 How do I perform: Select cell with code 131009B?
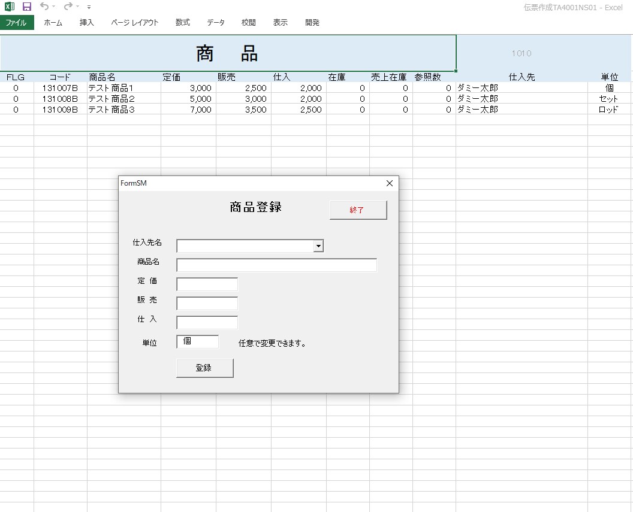(x=60, y=110)
